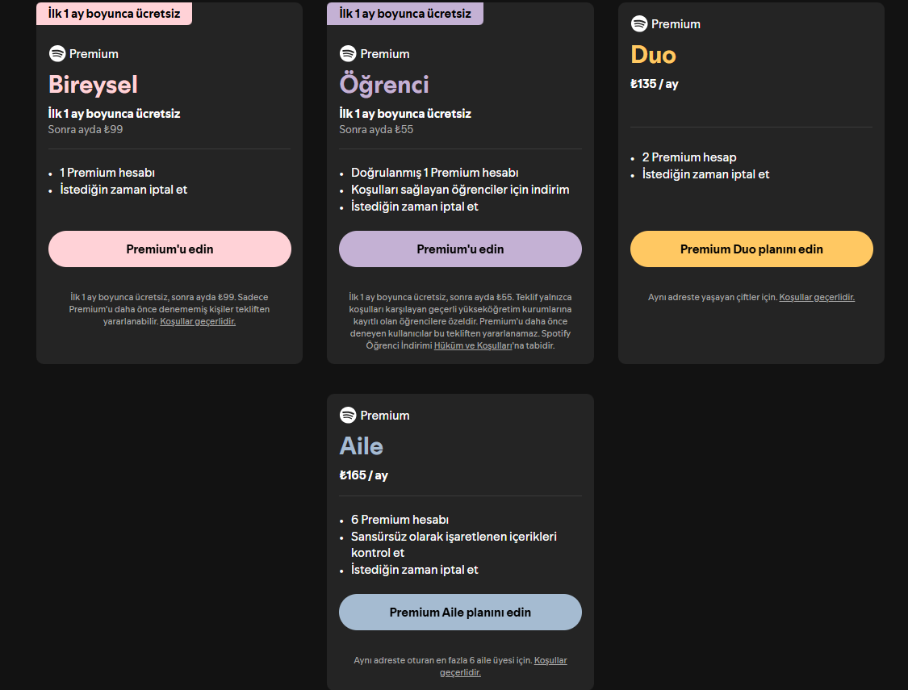Viewport: 908px width, 690px height.
Task: Click the Aile plan title
Action: click(361, 446)
